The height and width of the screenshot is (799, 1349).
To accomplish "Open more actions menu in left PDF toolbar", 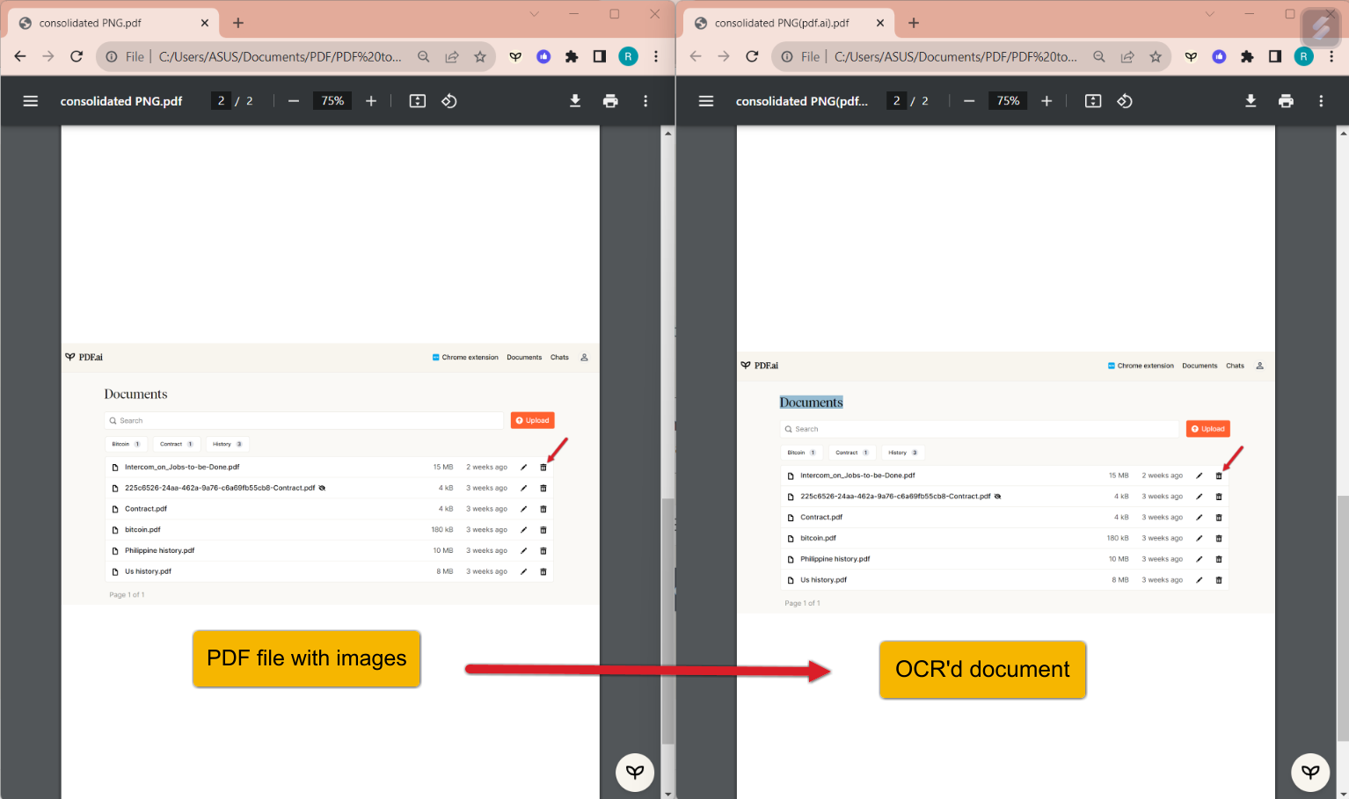I will 645,101.
